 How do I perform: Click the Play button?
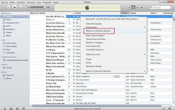click(x=15, y=7)
